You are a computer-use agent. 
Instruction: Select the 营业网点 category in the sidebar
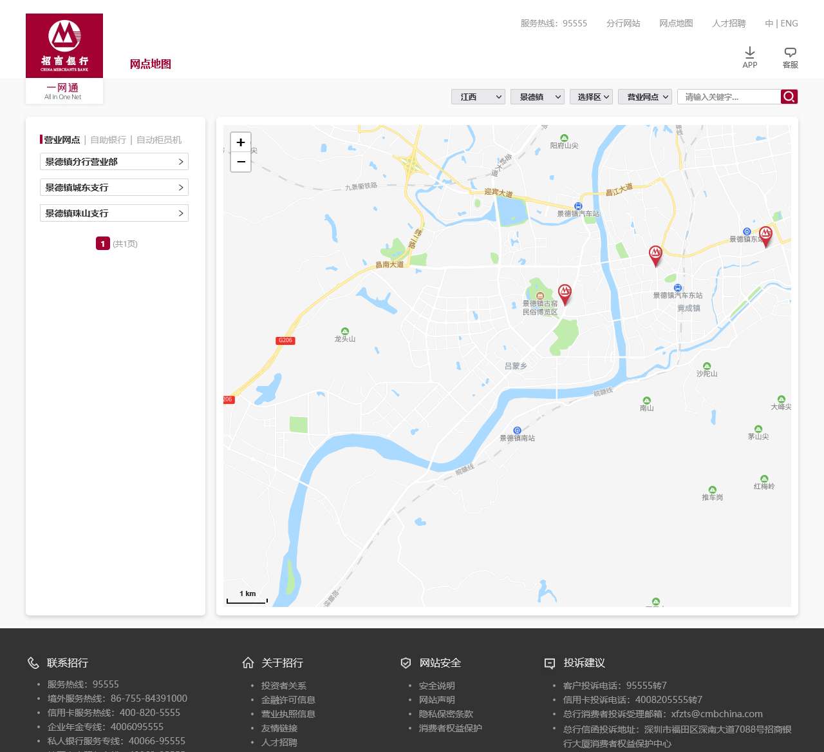[x=61, y=139]
